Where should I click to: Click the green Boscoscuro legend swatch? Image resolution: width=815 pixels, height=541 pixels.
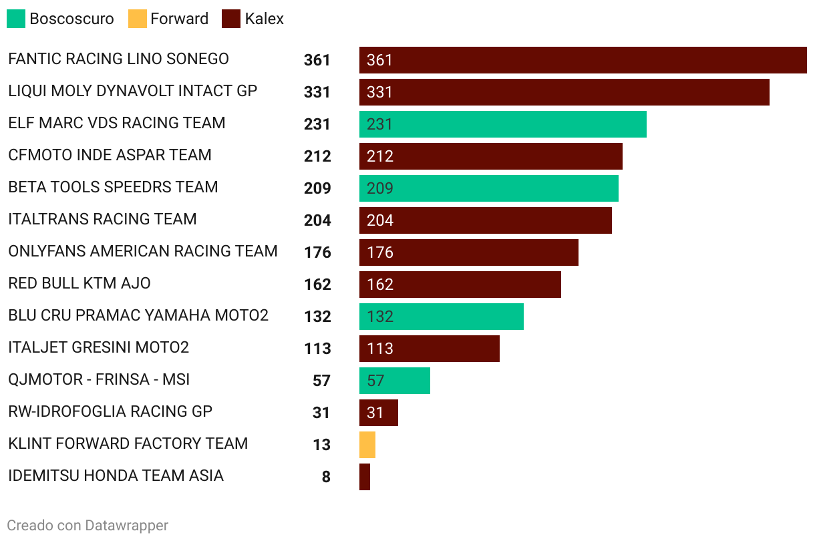pyautogui.click(x=16, y=19)
